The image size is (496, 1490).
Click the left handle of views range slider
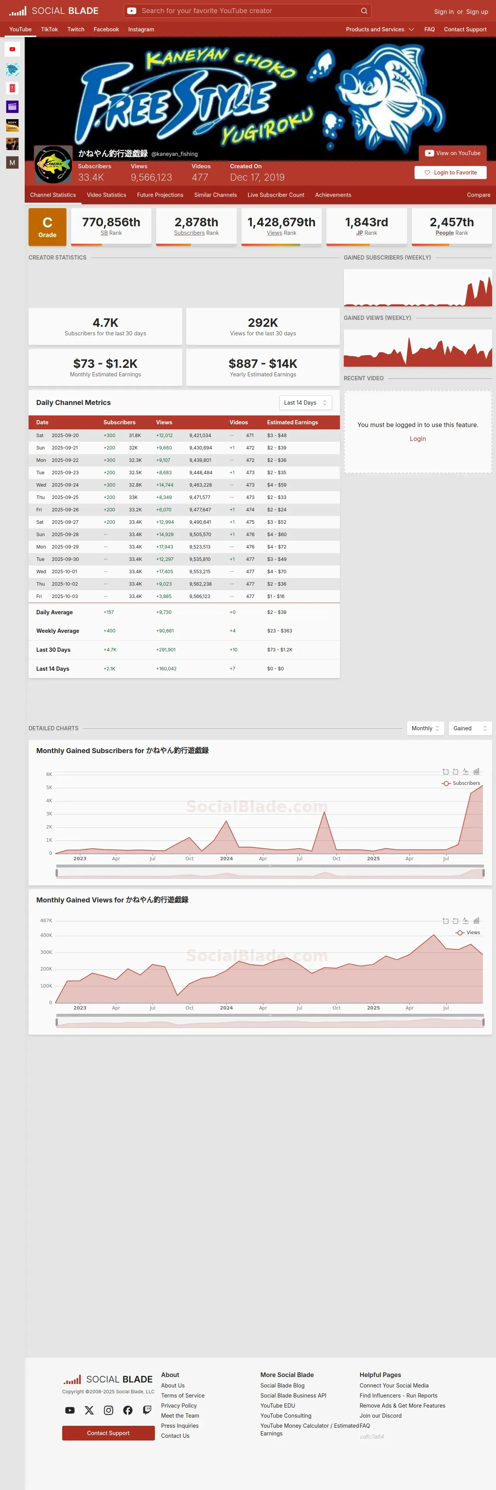[x=56, y=1022]
